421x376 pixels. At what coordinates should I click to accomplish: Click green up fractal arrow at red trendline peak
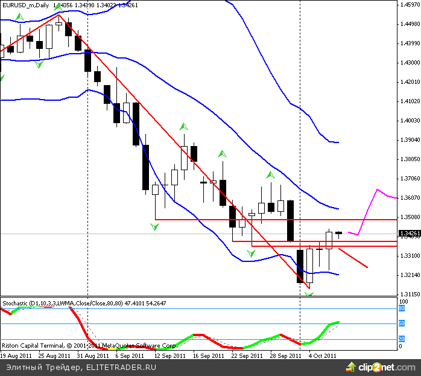click(59, 9)
